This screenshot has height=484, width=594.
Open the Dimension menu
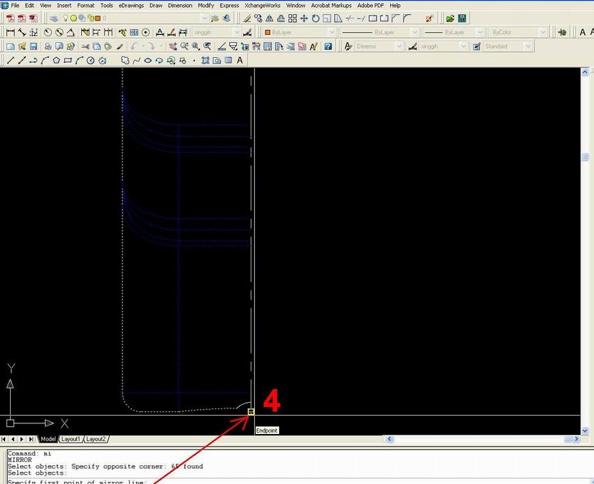click(179, 5)
